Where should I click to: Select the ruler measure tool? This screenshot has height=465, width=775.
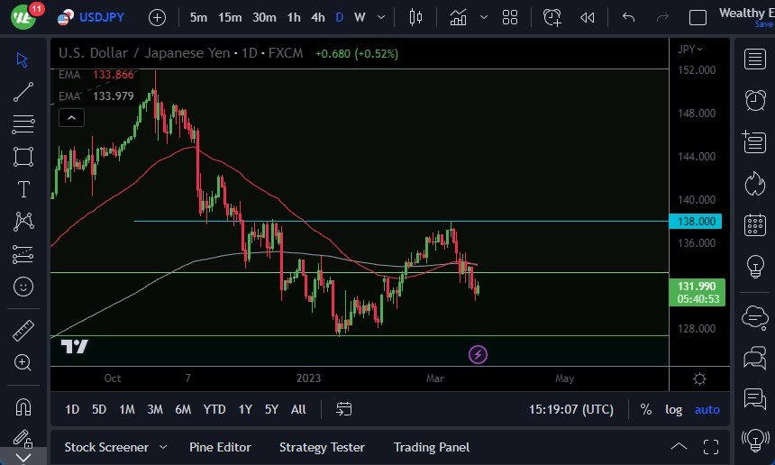[x=23, y=331]
